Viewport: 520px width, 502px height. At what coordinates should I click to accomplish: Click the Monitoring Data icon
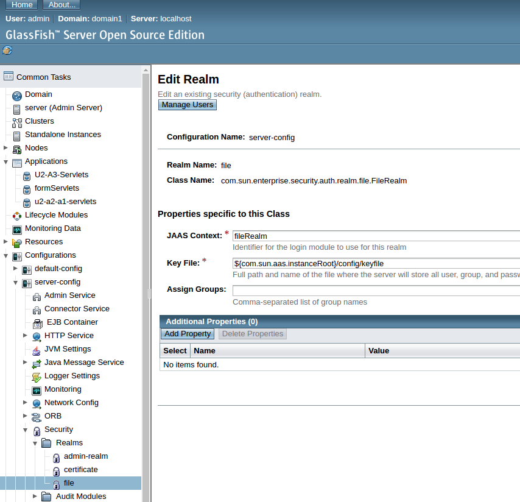tap(17, 230)
